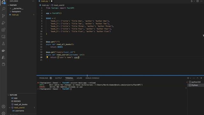Click the read_userid function definition line
204x115 pixels.
(x=65, y=55)
